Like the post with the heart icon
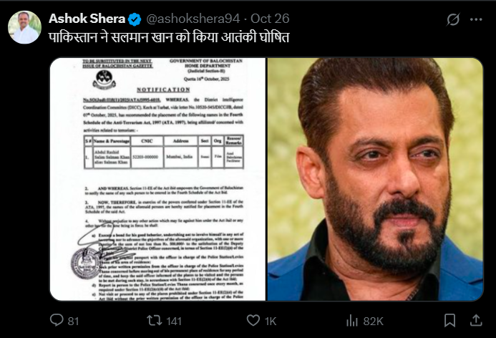The height and width of the screenshot is (338, 496). [253, 320]
